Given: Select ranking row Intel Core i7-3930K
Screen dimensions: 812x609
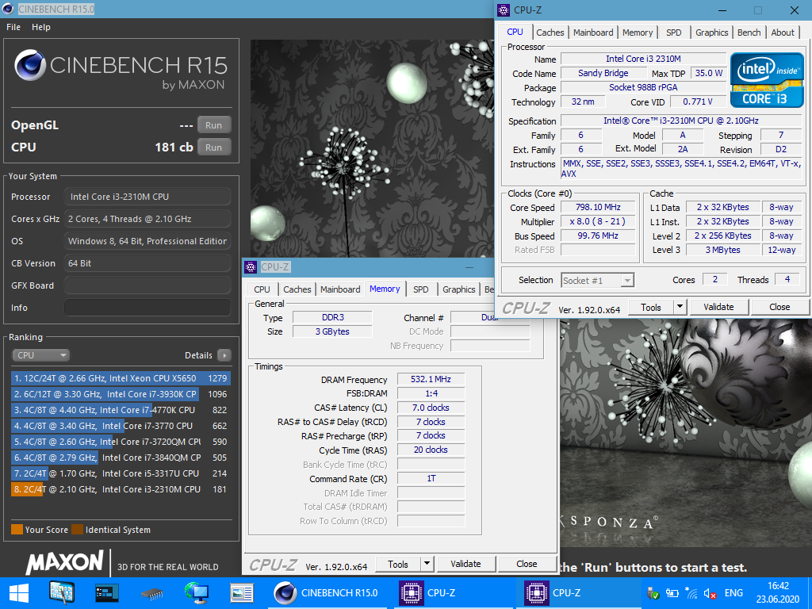Looking at the screenshot, I should (x=121, y=394).
